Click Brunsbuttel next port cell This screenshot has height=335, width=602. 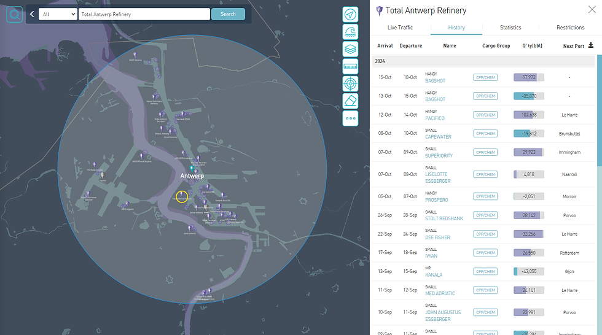click(569, 134)
